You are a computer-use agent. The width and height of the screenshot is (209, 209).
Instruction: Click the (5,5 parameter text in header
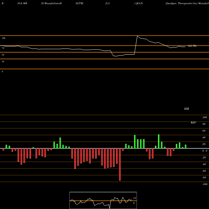pyautogui.click(x=107, y=3)
